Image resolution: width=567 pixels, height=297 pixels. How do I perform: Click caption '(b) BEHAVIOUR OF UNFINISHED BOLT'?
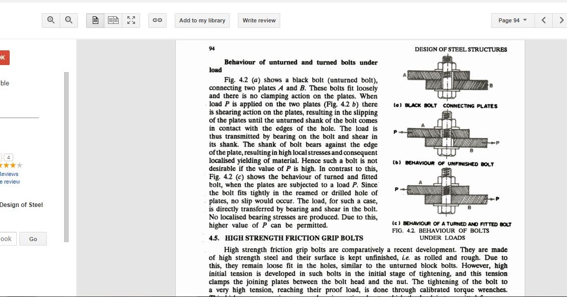coord(443,163)
